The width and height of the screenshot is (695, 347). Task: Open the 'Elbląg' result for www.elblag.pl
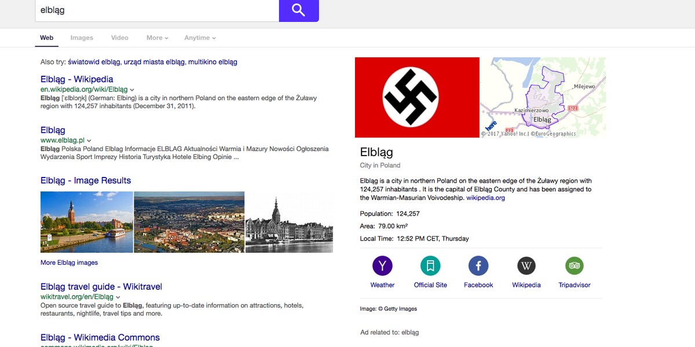tap(53, 130)
